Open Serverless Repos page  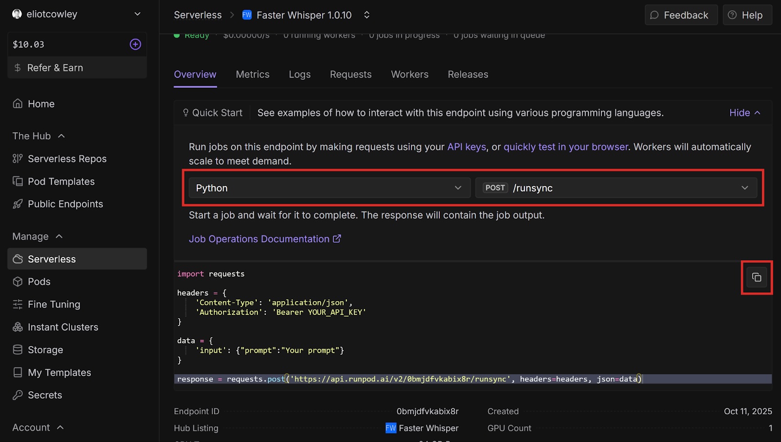click(x=77, y=158)
